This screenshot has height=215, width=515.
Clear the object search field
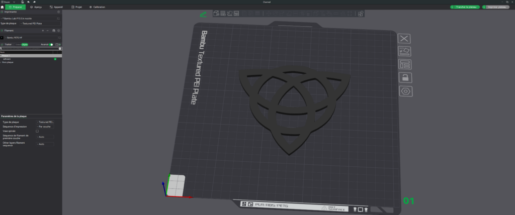[60, 48]
